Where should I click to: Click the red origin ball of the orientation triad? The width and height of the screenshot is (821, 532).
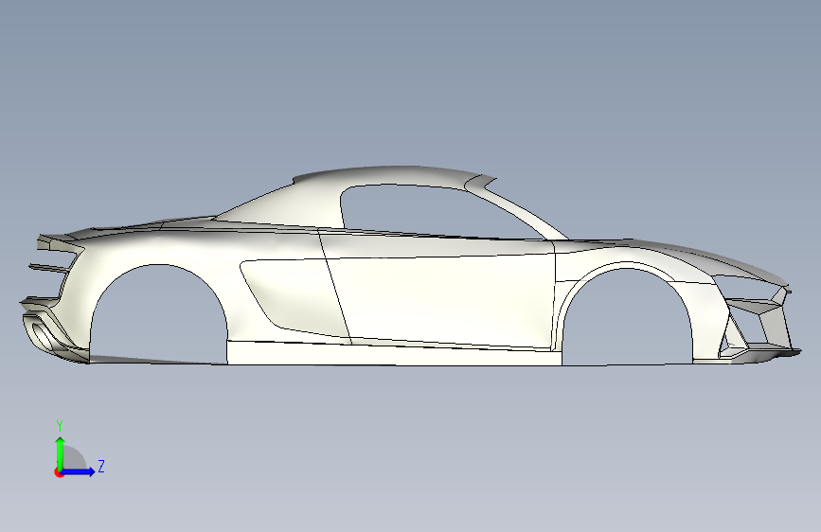click(59, 472)
